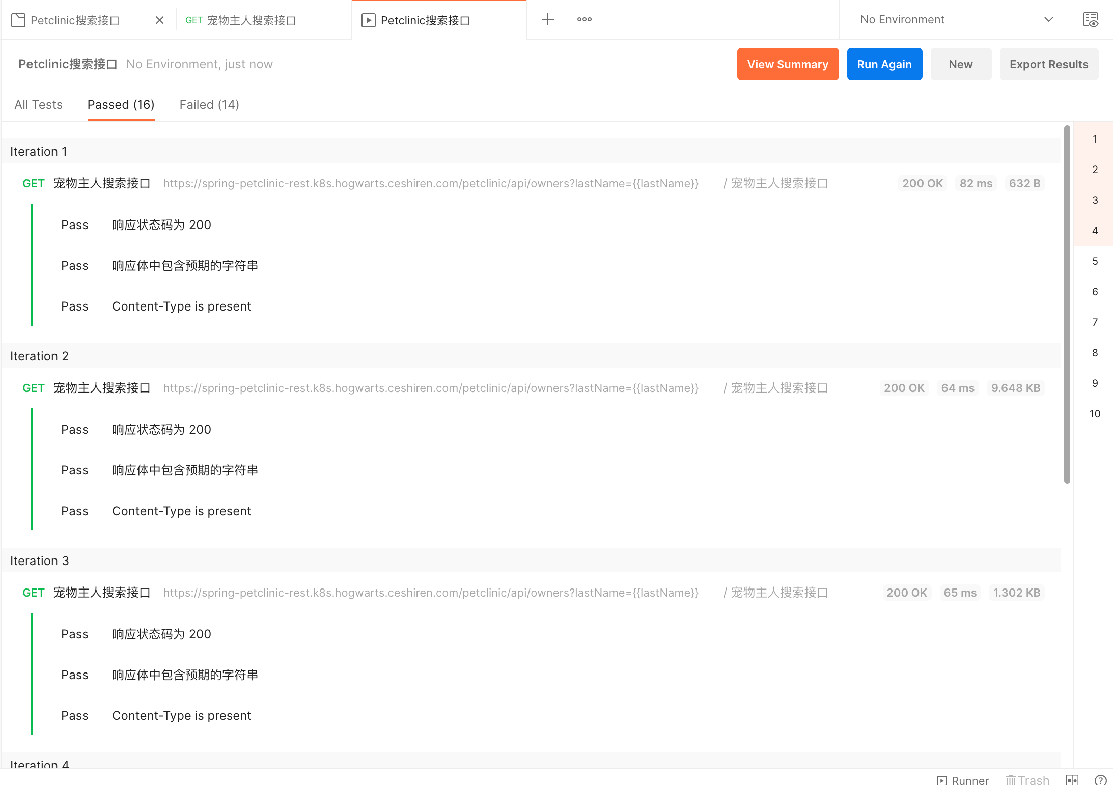This screenshot has width=1113, height=785.
Task: Click the New button
Action: pyautogui.click(x=961, y=64)
